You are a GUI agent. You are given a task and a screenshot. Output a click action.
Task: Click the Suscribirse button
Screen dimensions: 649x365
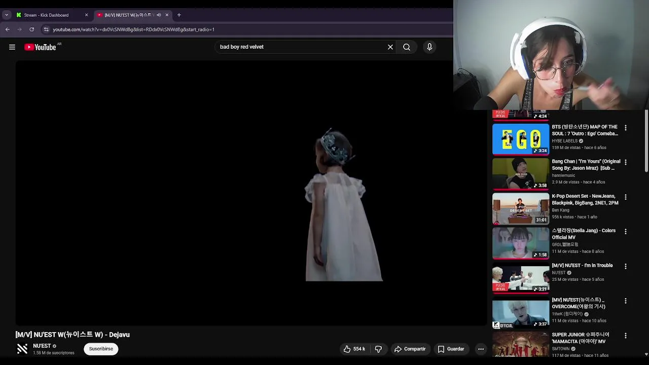(101, 349)
